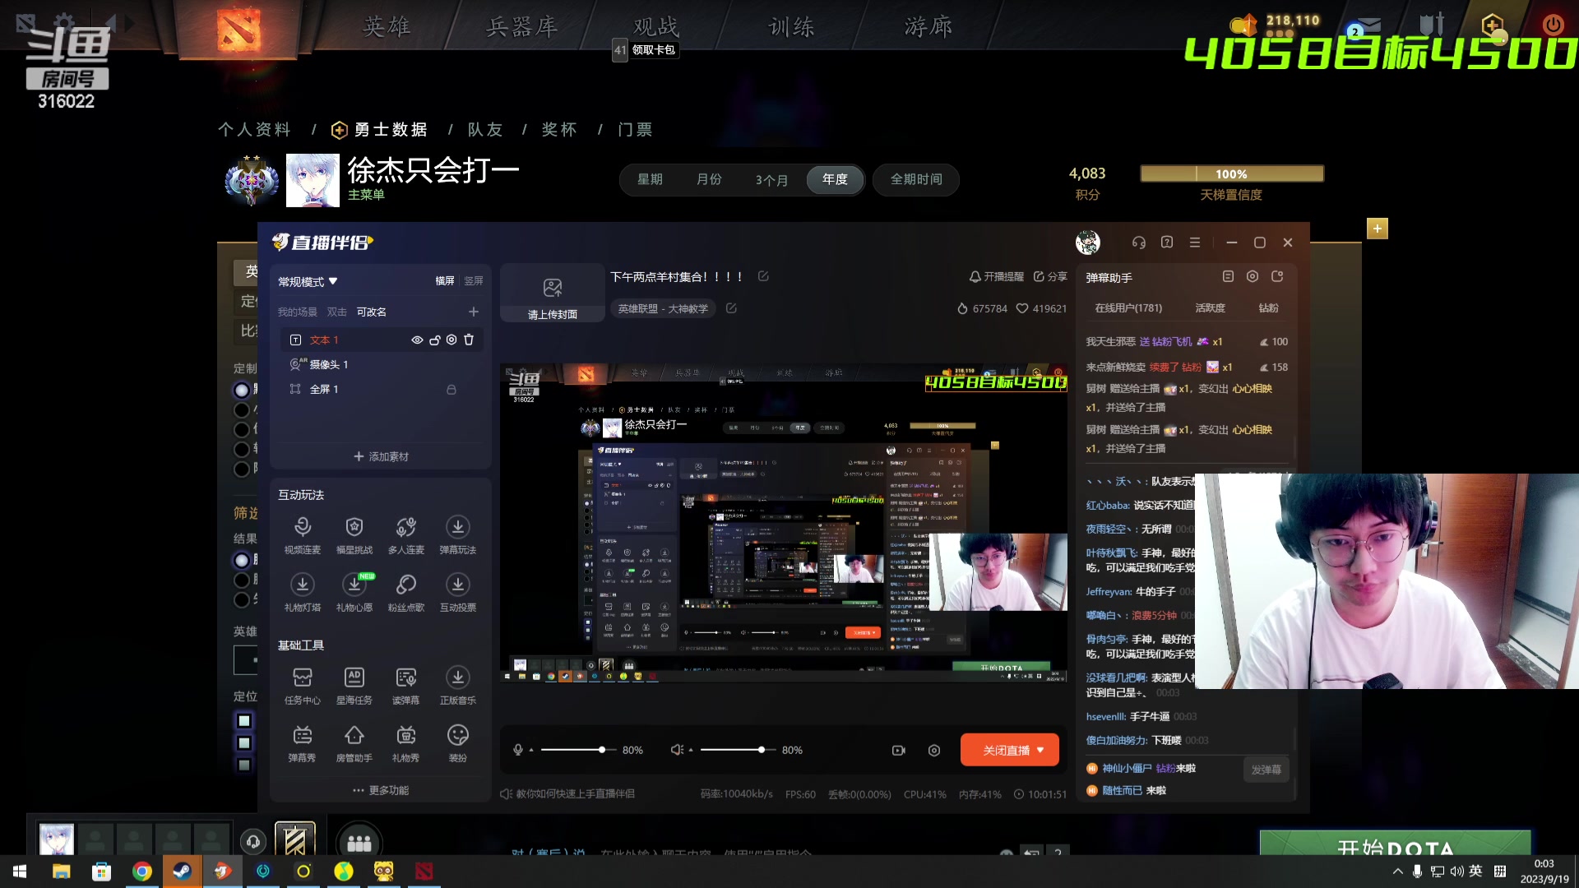The width and height of the screenshot is (1579, 888).
Task: Open settings of 文本 1 source
Action: point(451,340)
